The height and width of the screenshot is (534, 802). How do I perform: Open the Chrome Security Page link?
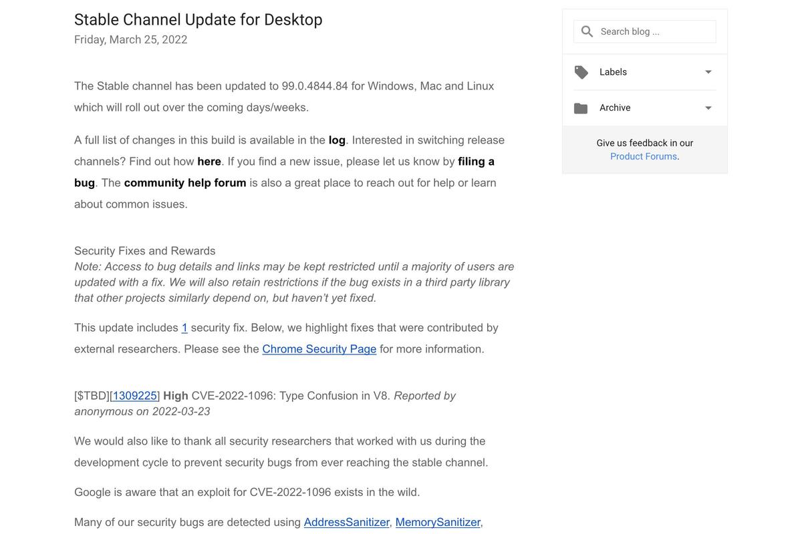click(319, 349)
